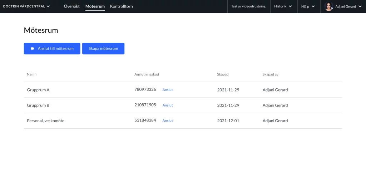This screenshot has height=181, width=366.
Task: Select the Grupprum A row name
Action: coord(38,90)
